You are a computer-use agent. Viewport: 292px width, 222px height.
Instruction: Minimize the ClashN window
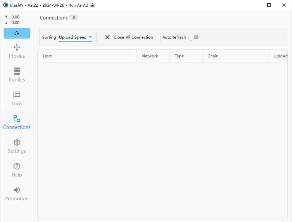[254, 5]
